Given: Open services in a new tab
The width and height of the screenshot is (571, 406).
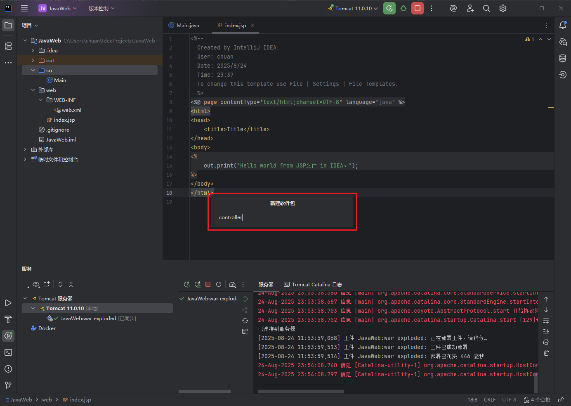Looking at the screenshot, I should pyautogui.click(x=47, y=284).
